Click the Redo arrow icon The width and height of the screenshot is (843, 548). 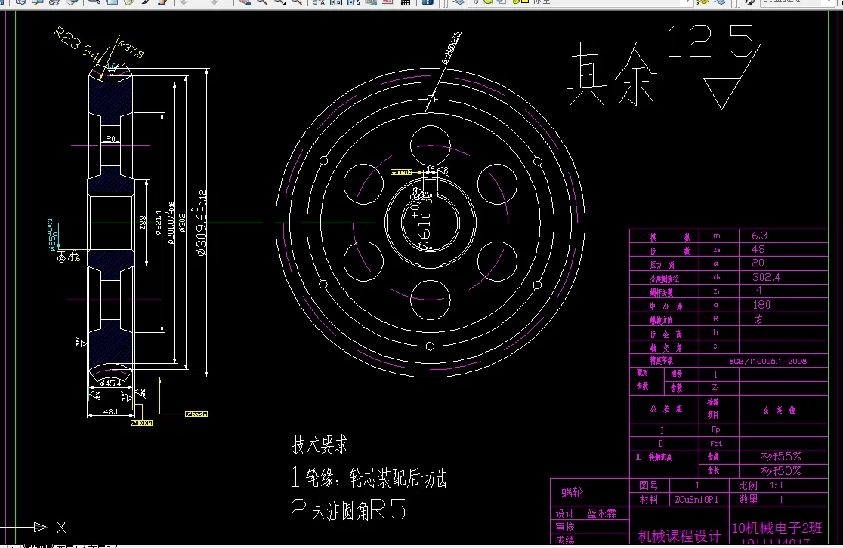(x=214, y=5)
